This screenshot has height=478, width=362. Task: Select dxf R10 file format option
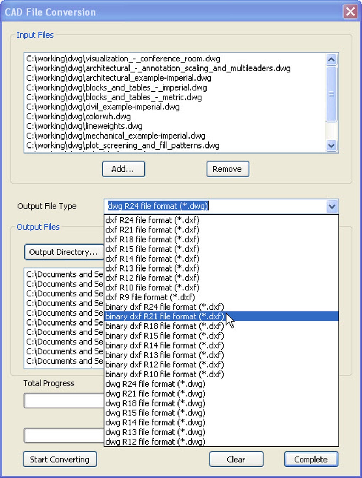pyautogui.click(x=221, y=287)
